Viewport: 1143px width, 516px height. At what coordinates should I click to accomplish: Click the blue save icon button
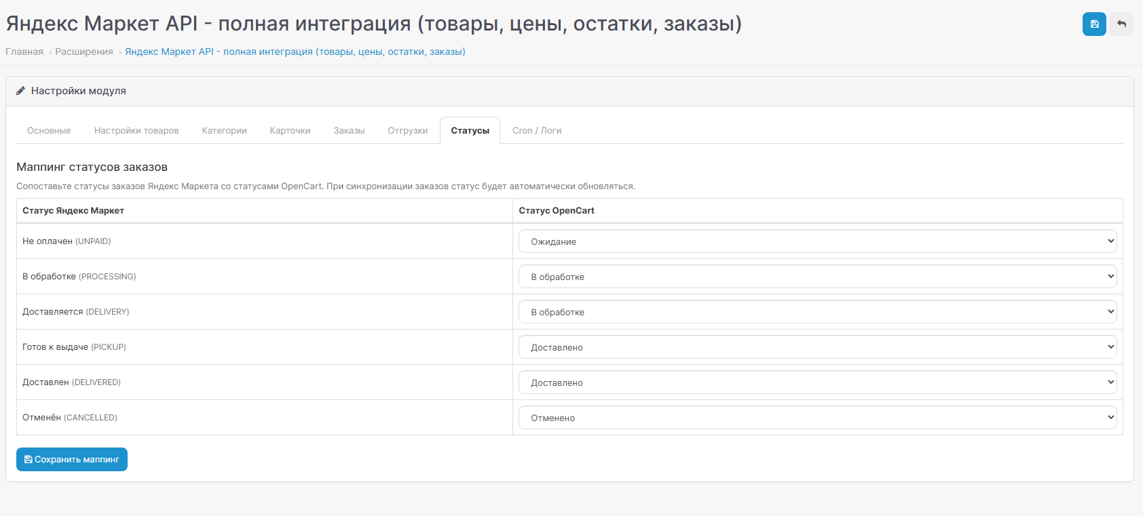[1094, 24]
